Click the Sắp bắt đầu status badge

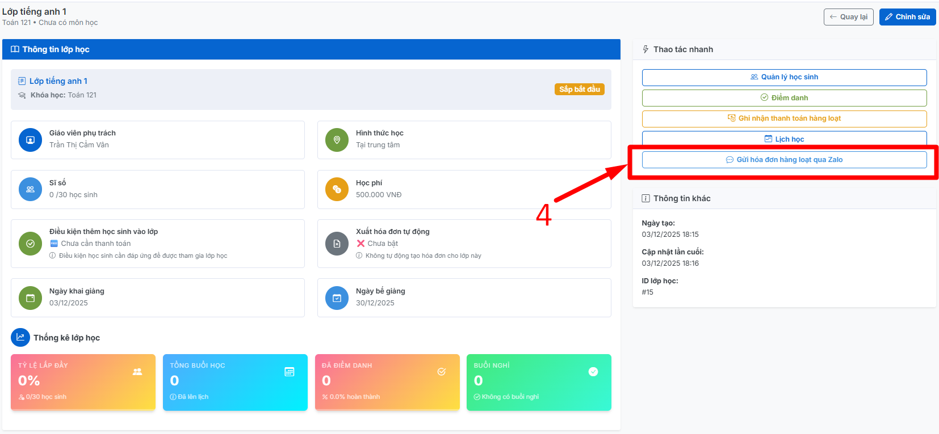[579, 90]
